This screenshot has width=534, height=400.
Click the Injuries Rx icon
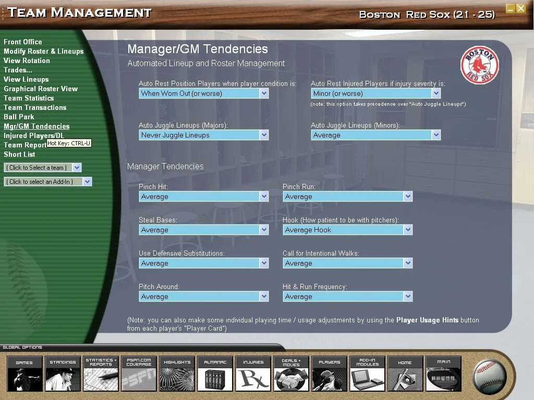(253, 374)
